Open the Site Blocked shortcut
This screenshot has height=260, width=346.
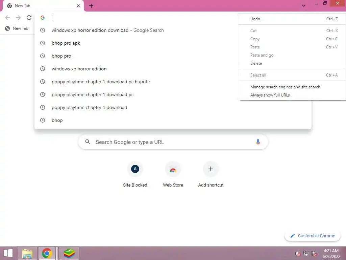tap(135, 174)
